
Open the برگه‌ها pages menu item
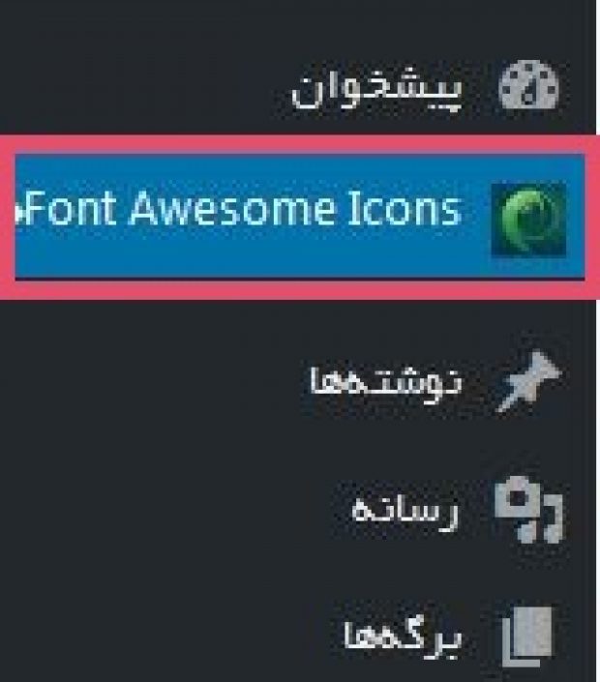[x=403, y=638]
